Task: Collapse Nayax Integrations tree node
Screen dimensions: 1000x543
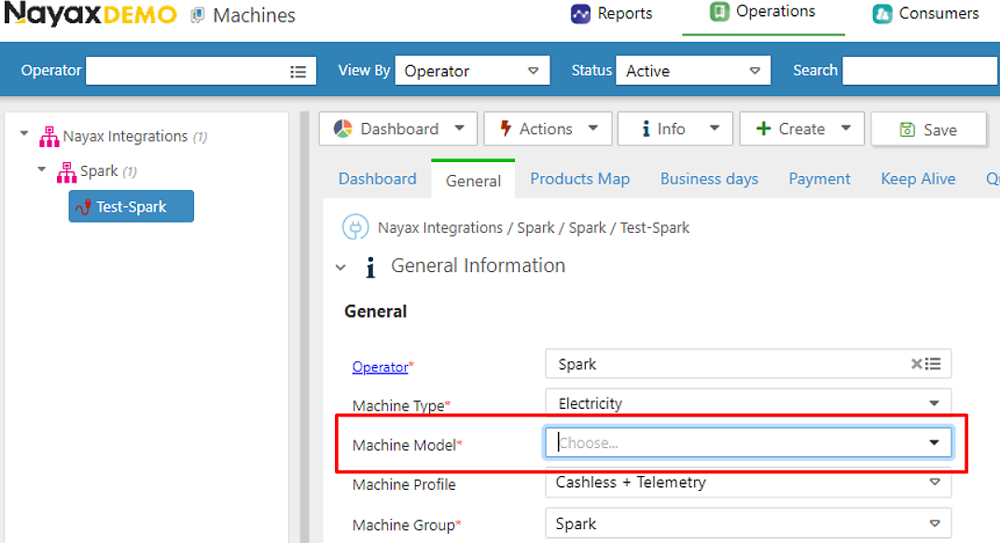Action: tap(24, 134)
